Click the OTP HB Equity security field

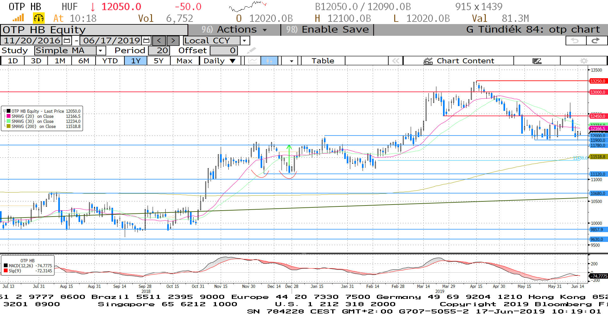94,30
